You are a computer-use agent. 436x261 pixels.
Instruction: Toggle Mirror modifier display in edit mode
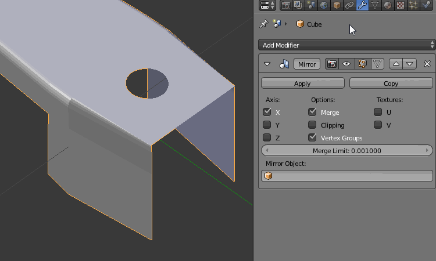(362, 64)
